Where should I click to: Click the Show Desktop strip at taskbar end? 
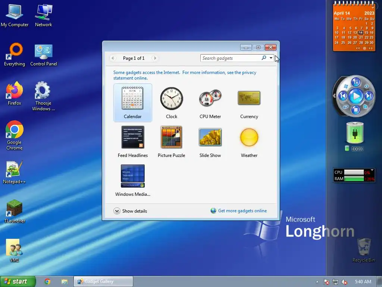click(x=379, y=282)
